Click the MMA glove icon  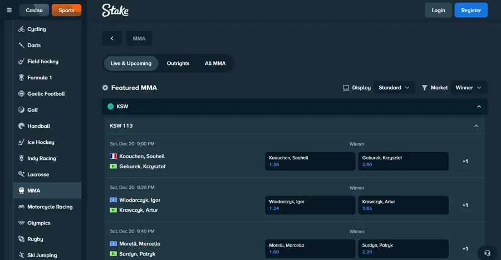point(21,191)
